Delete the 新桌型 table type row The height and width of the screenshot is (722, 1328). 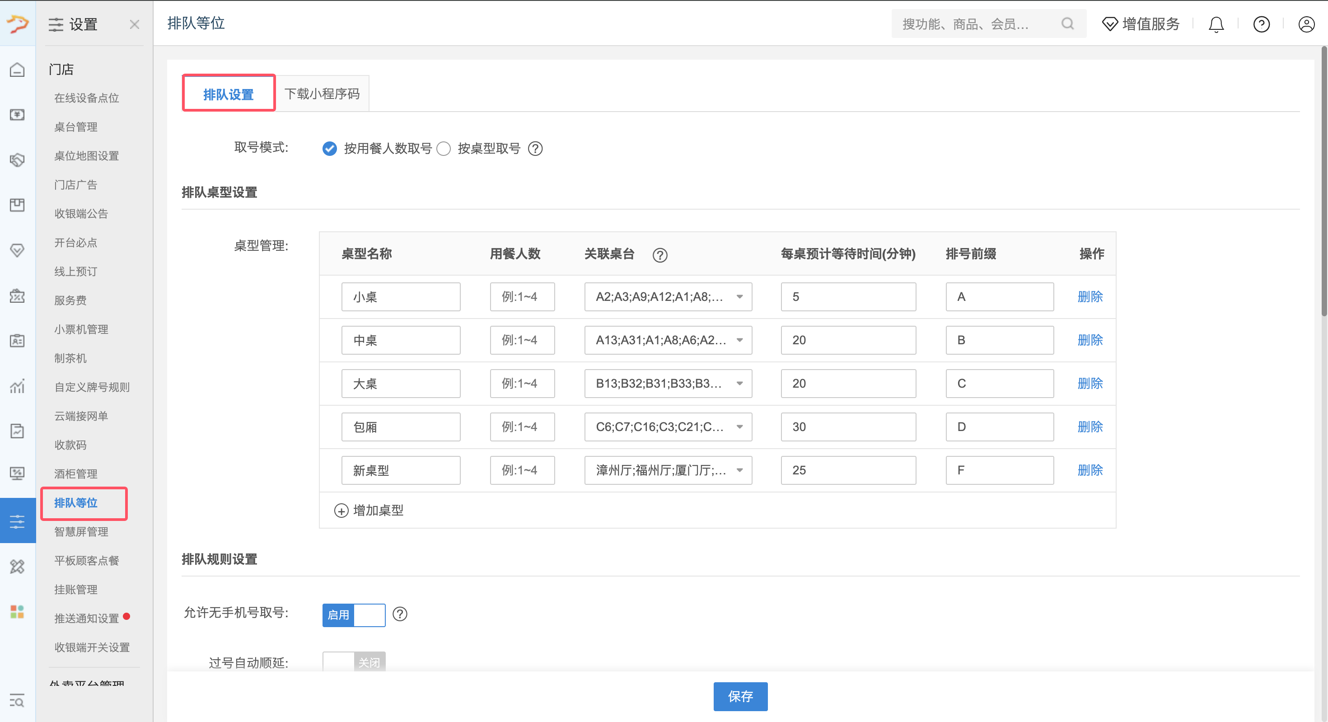[1090, 470]
